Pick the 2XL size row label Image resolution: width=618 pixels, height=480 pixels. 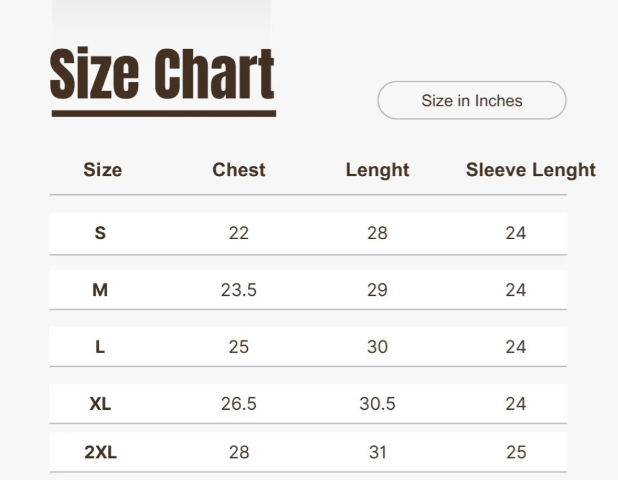point(100,452)
